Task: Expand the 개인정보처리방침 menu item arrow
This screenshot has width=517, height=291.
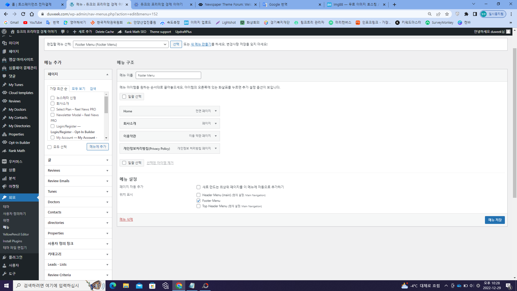Action: point(216,148)
